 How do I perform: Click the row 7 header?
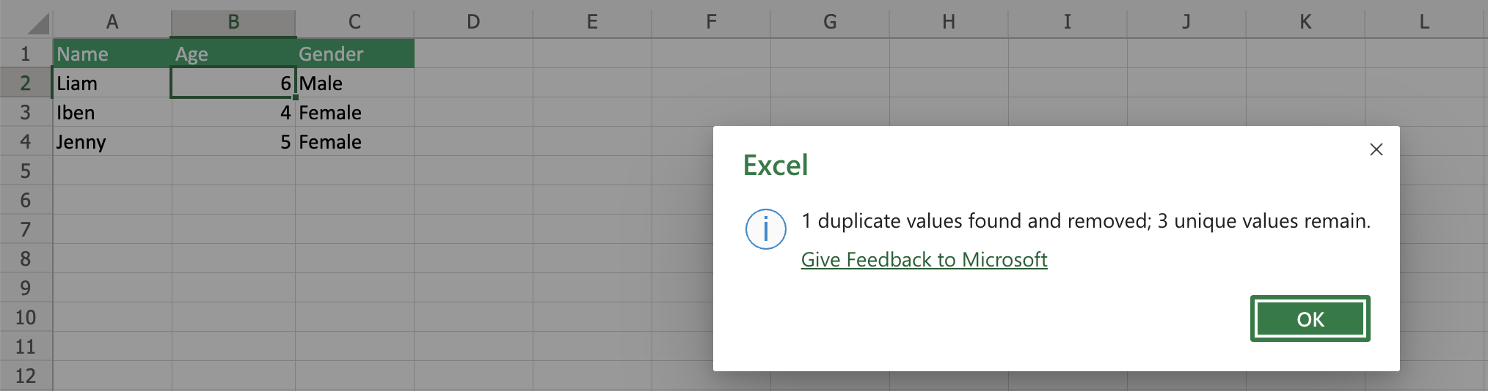(x=26, y=229)
